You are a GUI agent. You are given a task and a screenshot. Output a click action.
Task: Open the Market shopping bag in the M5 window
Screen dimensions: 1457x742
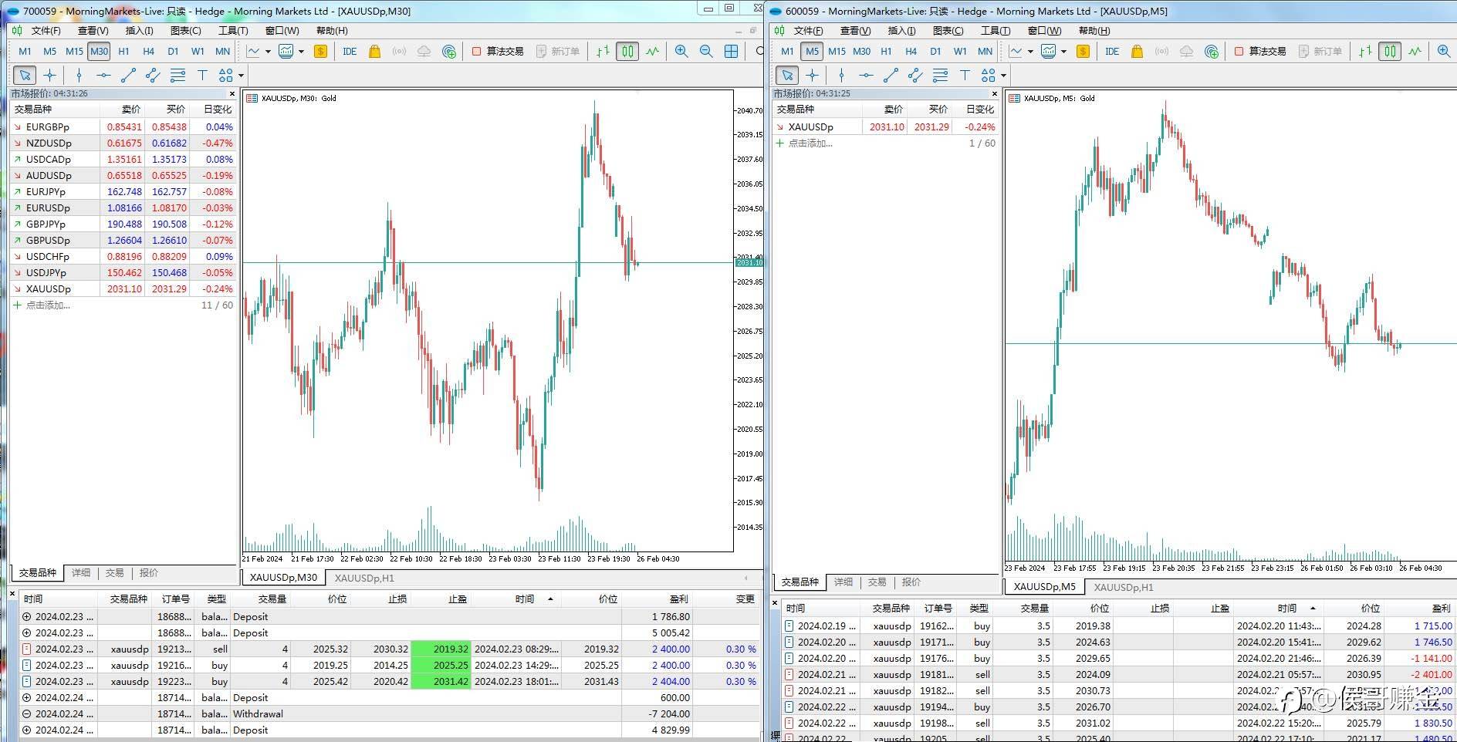click(1137, 51)
